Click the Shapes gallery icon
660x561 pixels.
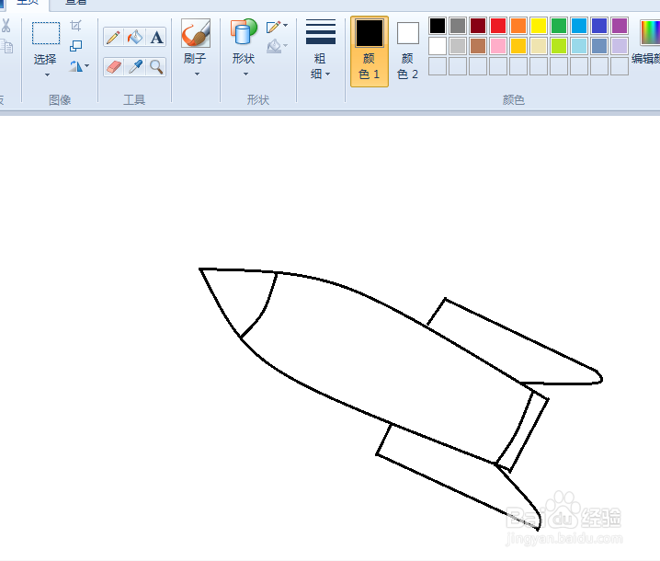[244, 32]
